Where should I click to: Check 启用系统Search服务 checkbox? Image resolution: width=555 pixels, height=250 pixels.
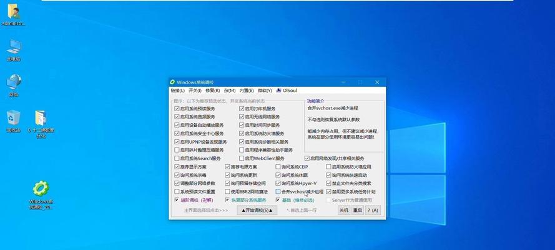[x=177, y=158]
